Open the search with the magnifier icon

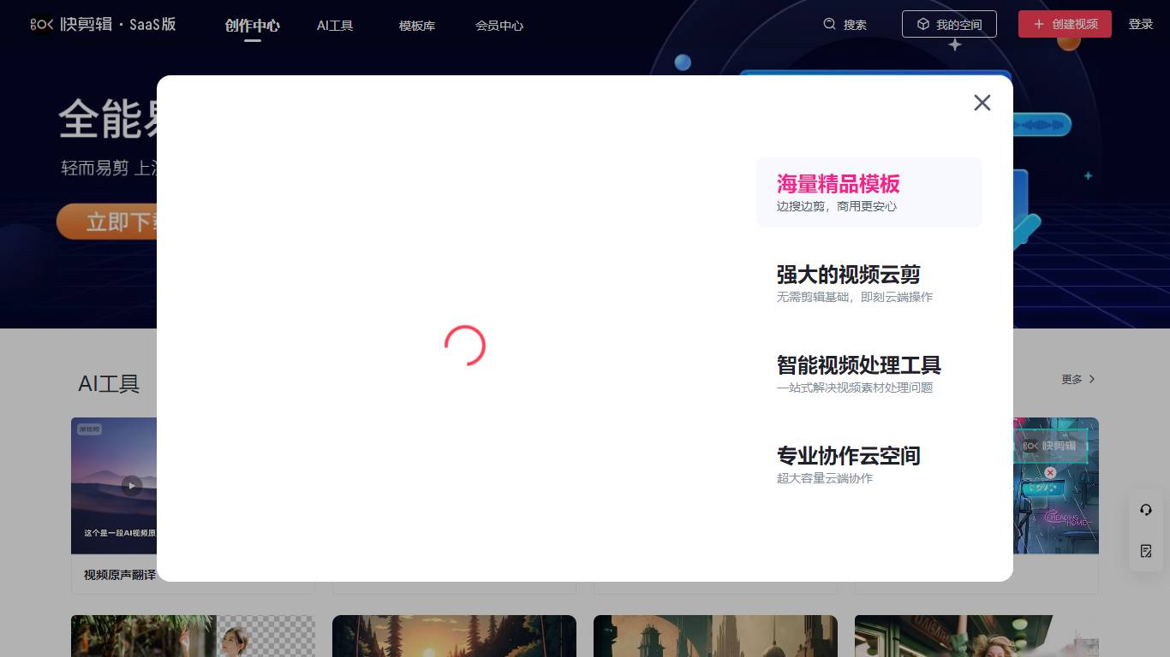tap(827, 24)
